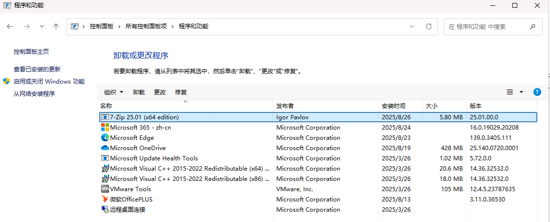Click the 程序和功能 breadcrumb
This screenshot has height=222, width=550.
coord(194,26)
